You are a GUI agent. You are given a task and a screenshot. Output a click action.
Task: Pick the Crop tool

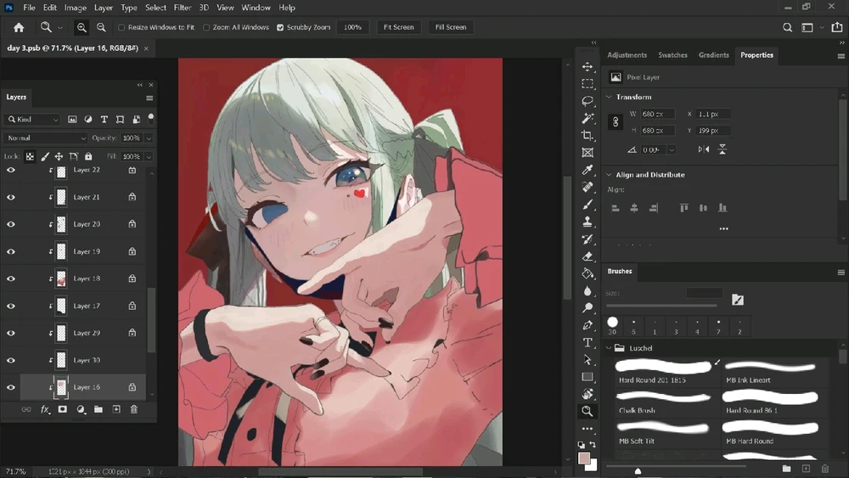click(587, 135)
